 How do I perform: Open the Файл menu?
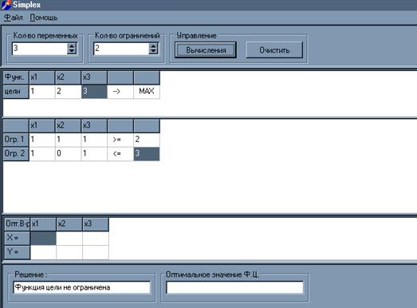point(14,18)
